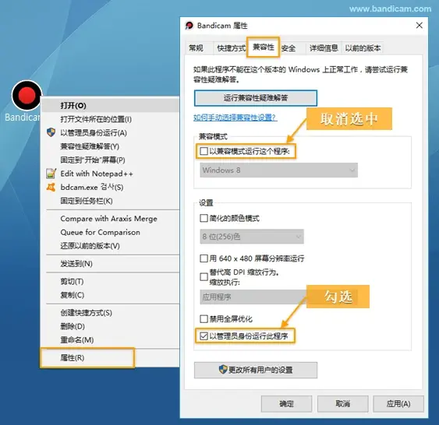Select 兼容性疑难解答(Y) menu item
439x425 pixels.
click(110, 146)
